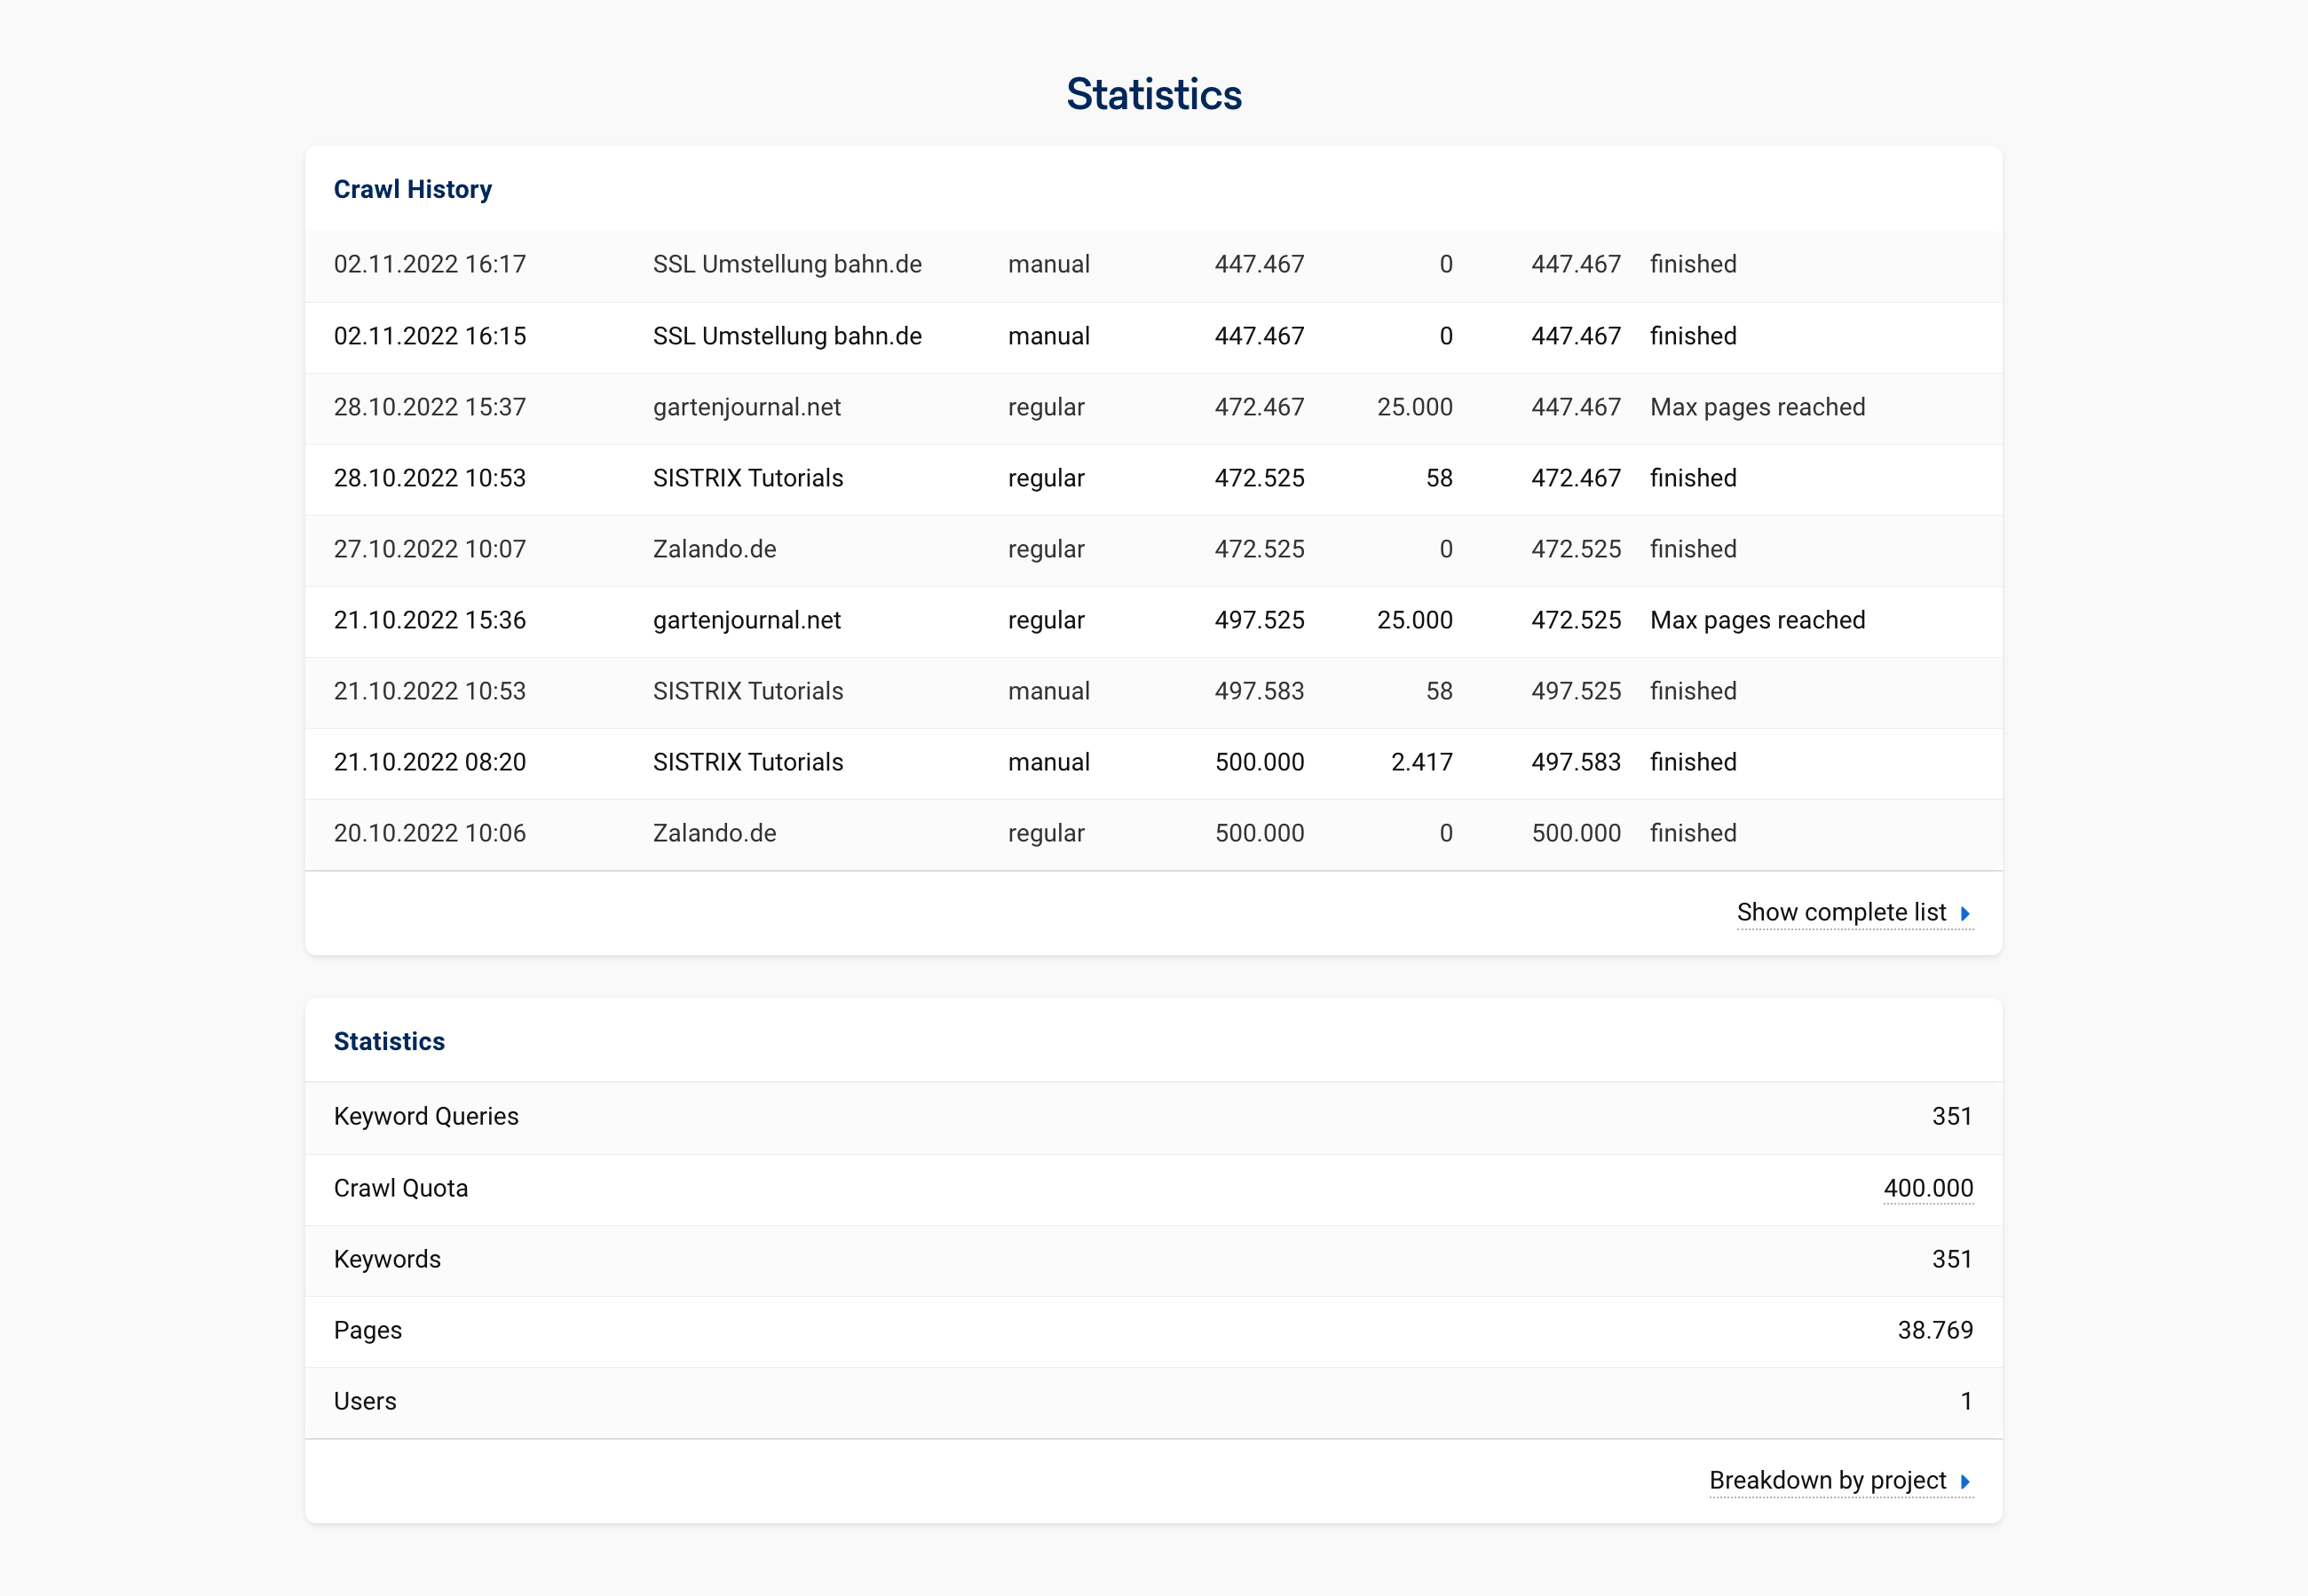Click the regular type in the 27.10.2022 row

click(x=1046, y=549)
